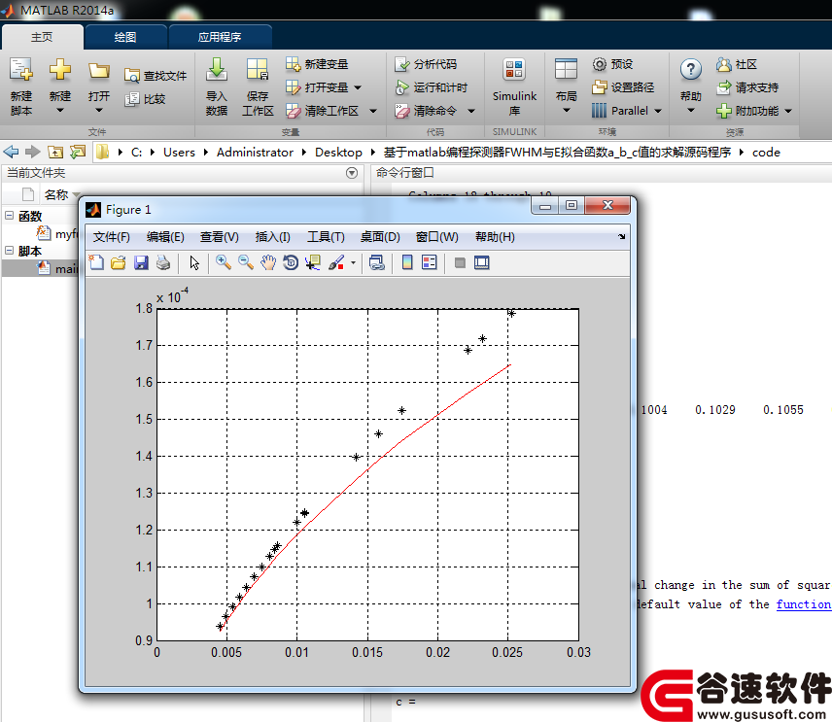Click 分析代码 in the ribbon

(x=426, y=64)
